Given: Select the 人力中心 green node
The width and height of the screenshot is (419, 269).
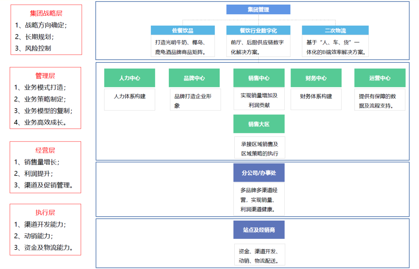Looking at the screenshot, I should [130, 78].
